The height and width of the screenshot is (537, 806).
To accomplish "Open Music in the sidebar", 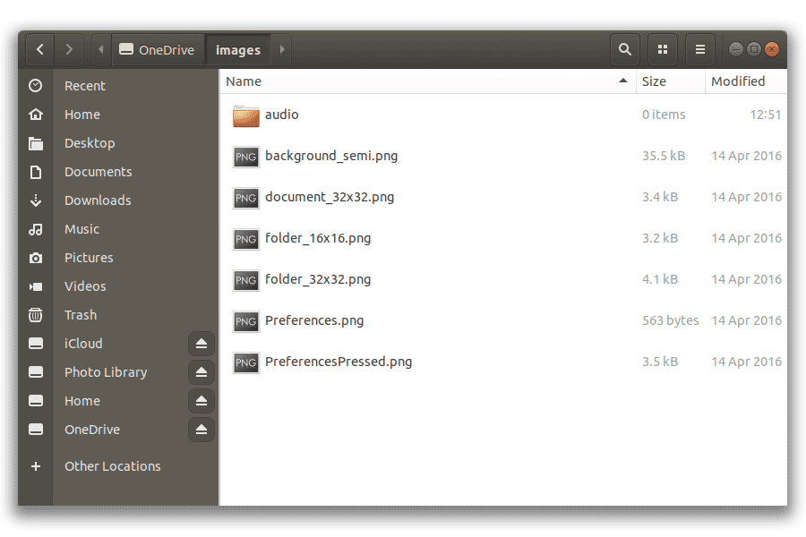I will [x=81, y=229].
